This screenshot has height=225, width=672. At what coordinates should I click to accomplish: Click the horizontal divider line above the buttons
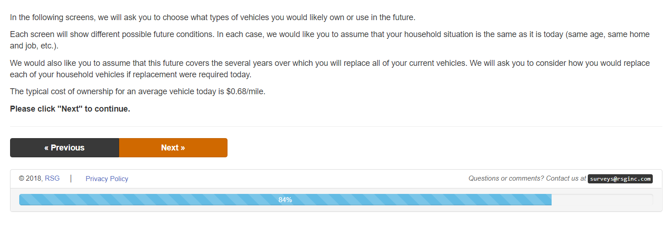tap(336, 126)
